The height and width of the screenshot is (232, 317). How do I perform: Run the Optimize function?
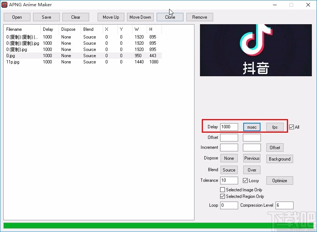[280, 180]
